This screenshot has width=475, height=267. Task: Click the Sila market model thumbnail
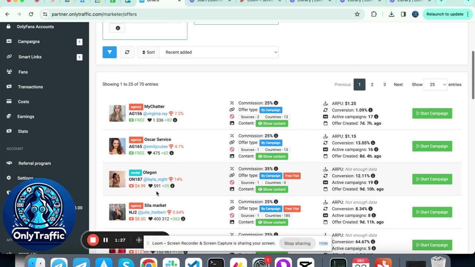click(117, 212)
